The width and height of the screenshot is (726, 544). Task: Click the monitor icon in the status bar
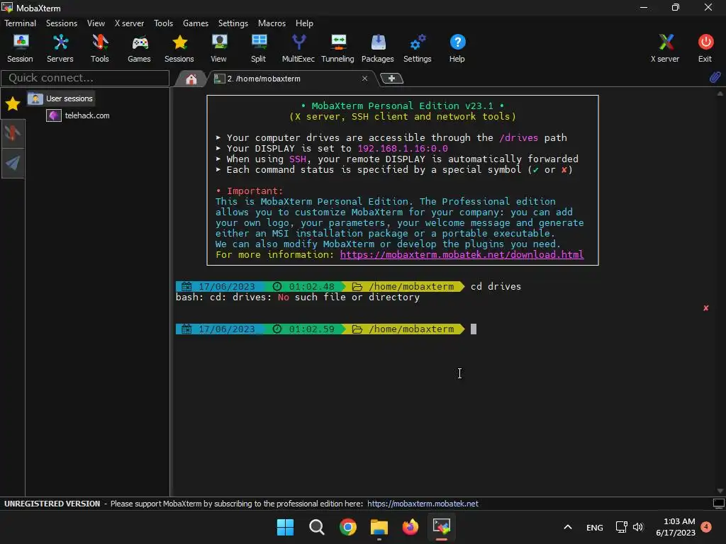719,504
